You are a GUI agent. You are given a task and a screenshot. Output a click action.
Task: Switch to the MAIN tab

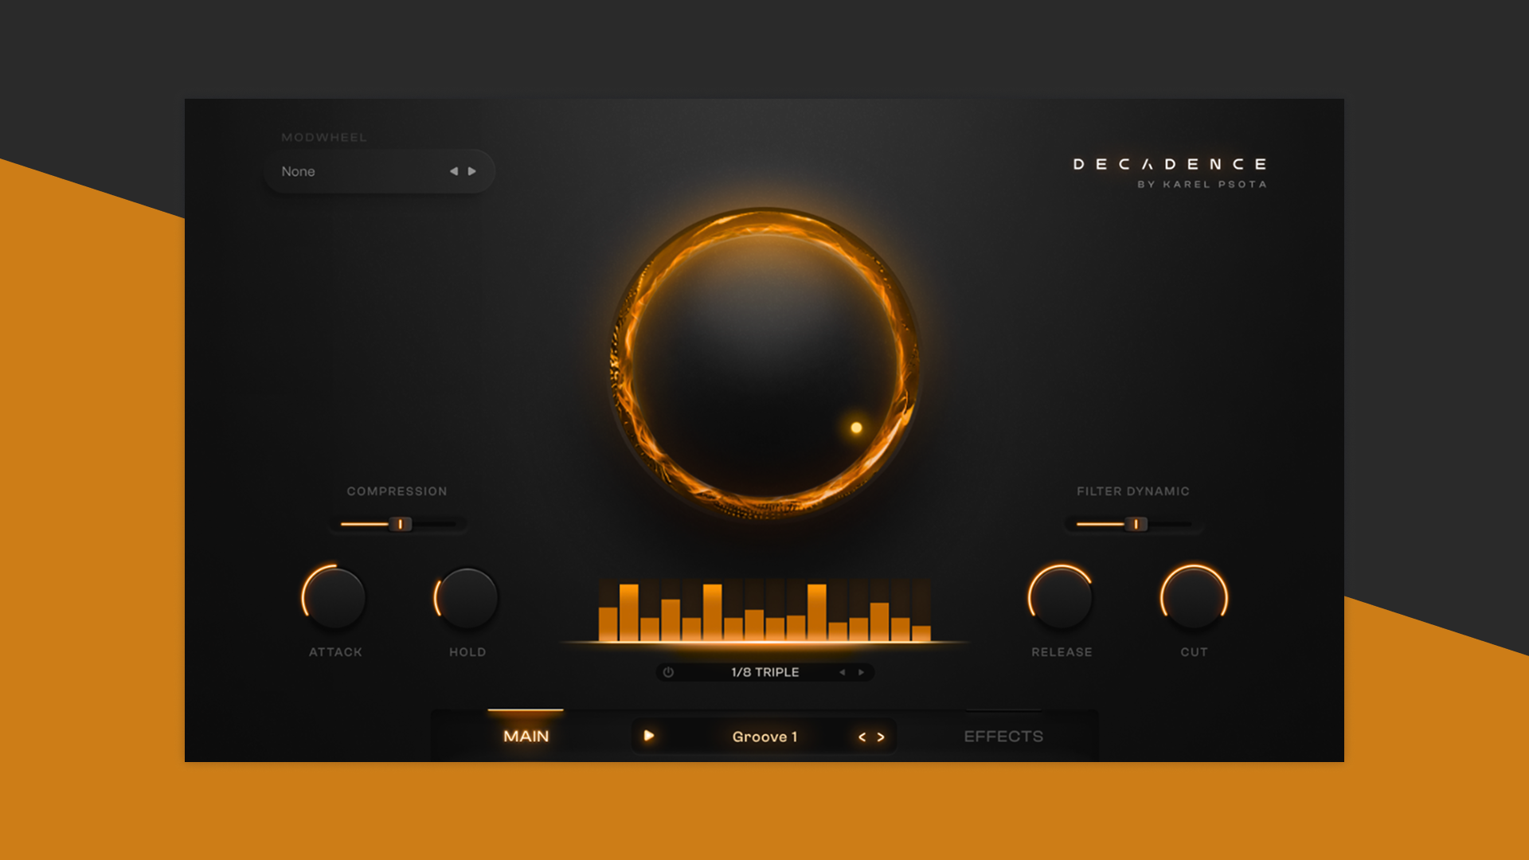[x=526, y=737]
